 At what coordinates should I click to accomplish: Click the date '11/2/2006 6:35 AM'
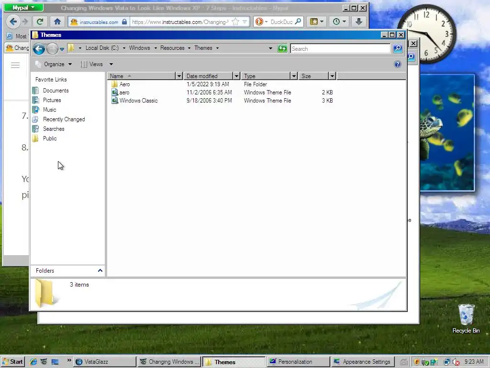[x=209, y=92]
